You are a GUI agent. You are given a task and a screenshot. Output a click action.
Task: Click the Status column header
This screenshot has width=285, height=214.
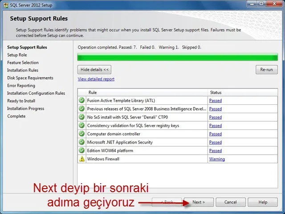click(x=243, y=92)
